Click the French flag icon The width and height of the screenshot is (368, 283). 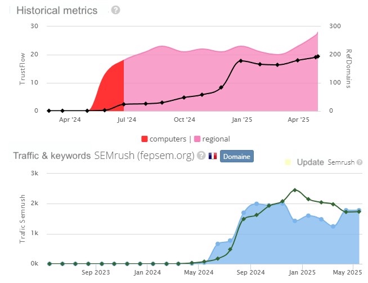coord(213,156)
